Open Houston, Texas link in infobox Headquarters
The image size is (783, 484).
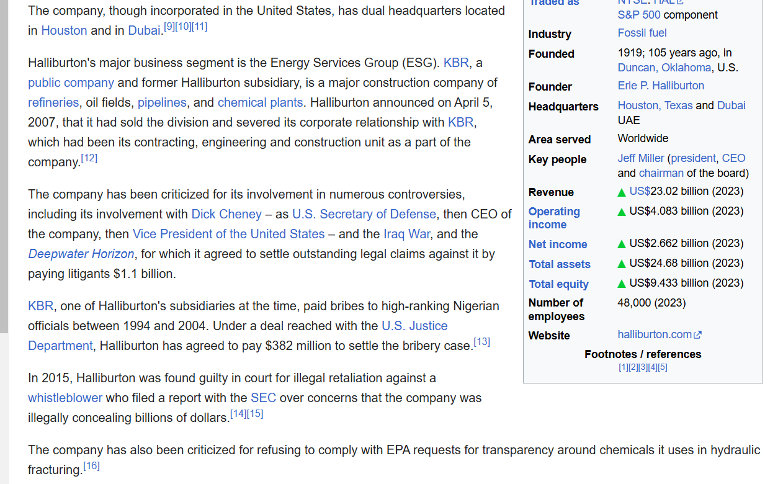(655, 105)
